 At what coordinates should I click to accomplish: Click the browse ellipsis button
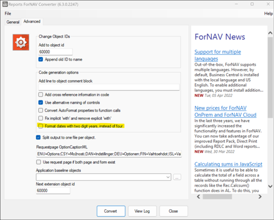177,177
